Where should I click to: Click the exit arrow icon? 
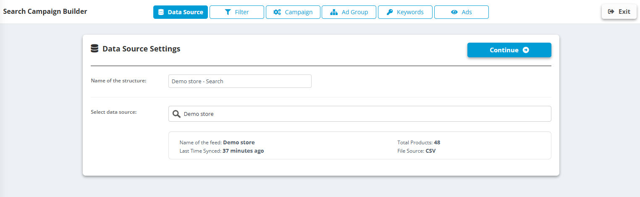tap(611, 12)
